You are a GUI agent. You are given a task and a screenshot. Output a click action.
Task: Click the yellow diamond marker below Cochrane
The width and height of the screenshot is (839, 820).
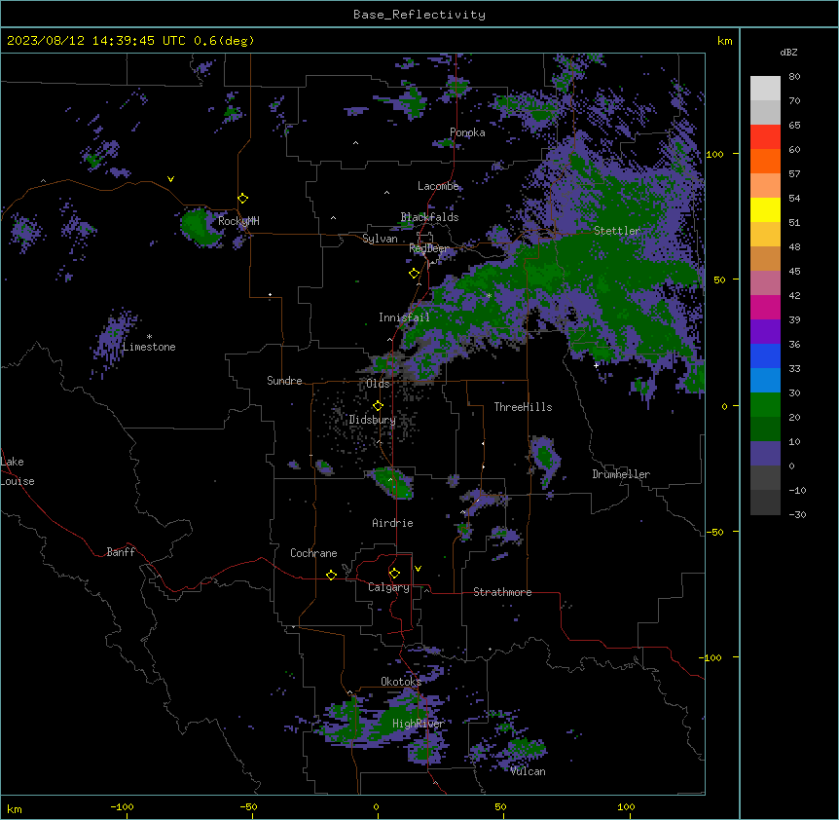[331, 575]
